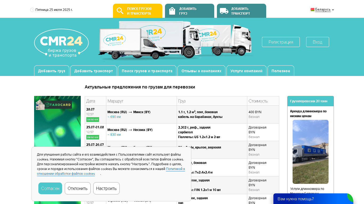Click the сорбитол cargo description
The width and height of the screenshot is (364, 204).
point(185,132)
